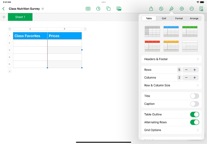Tap the Insert Table icon in toolbar
Screen dimensions: 207x144
pos(88,9)
